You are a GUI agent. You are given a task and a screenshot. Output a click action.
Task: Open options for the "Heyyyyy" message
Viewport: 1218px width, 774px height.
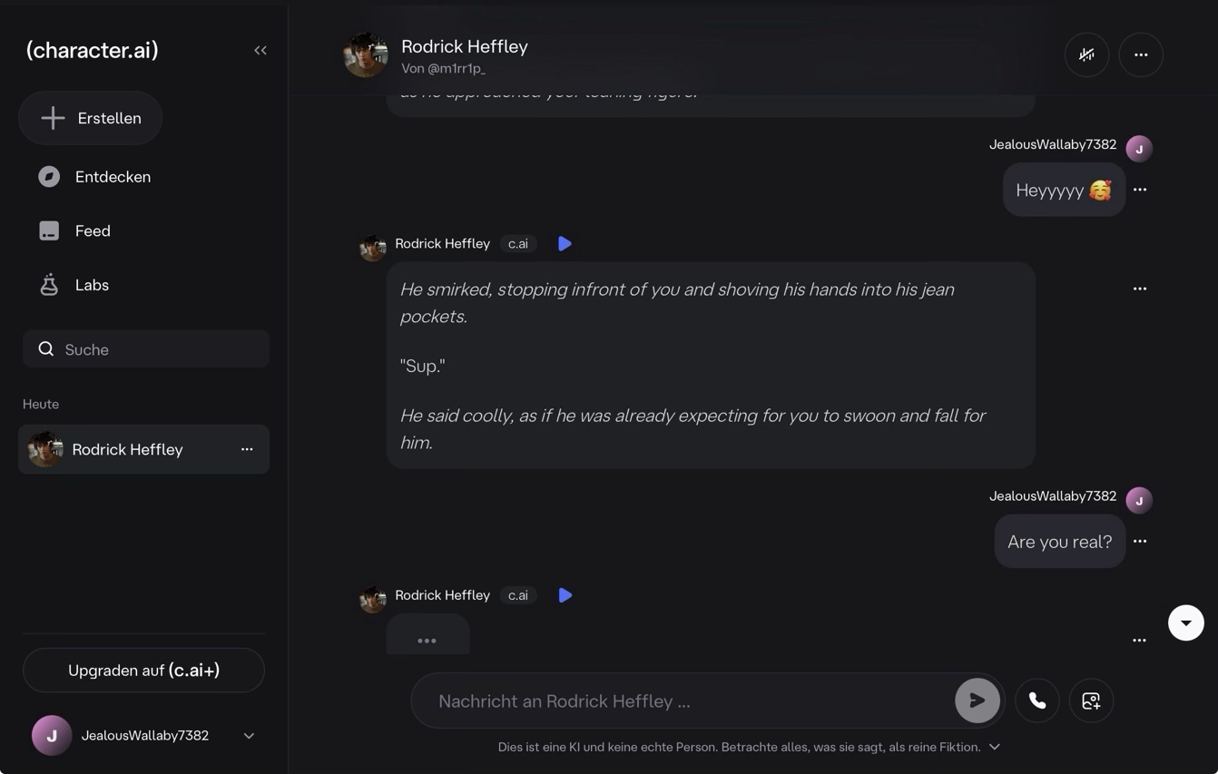point(1140,190)
